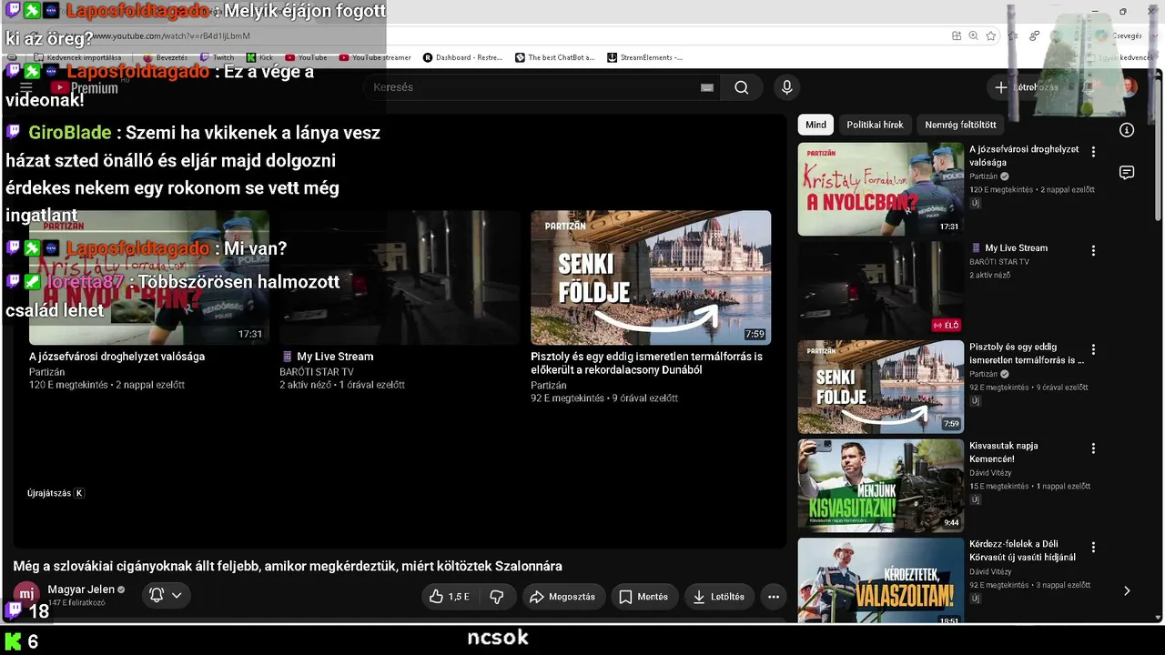Open the YouTube account avatar menu

pyautogui.click(x=1129, y=87)
